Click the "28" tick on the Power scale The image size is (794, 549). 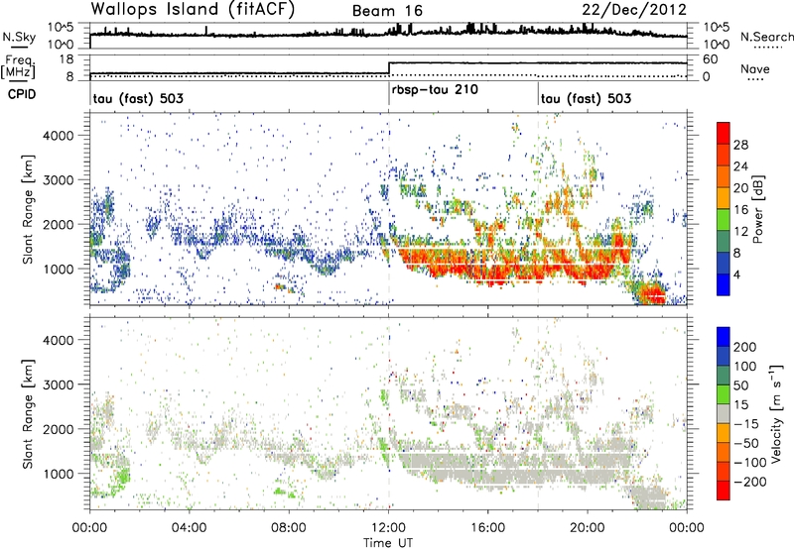click(x=740, y=145)
